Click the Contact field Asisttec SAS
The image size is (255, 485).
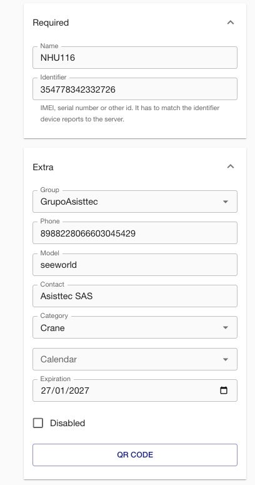135,296
